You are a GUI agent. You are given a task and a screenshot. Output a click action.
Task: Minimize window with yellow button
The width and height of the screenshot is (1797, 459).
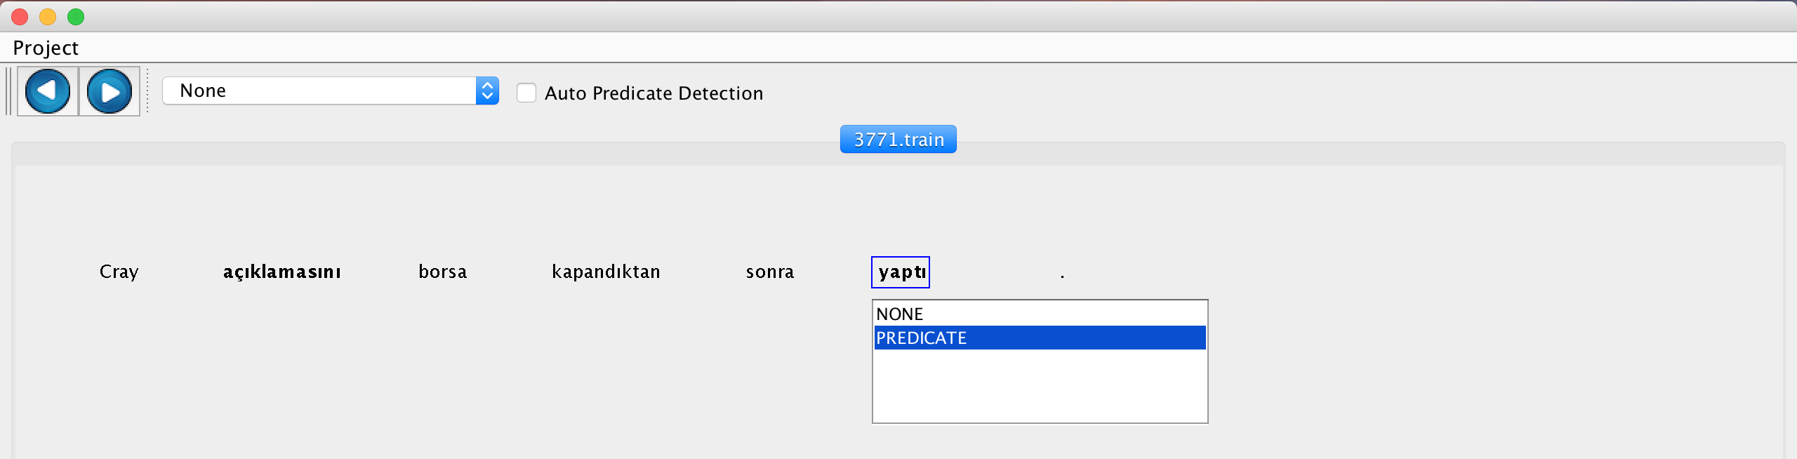(x=48, y=16)
